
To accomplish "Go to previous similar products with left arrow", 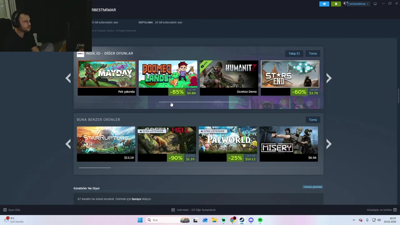I will (x=68, y=144).
